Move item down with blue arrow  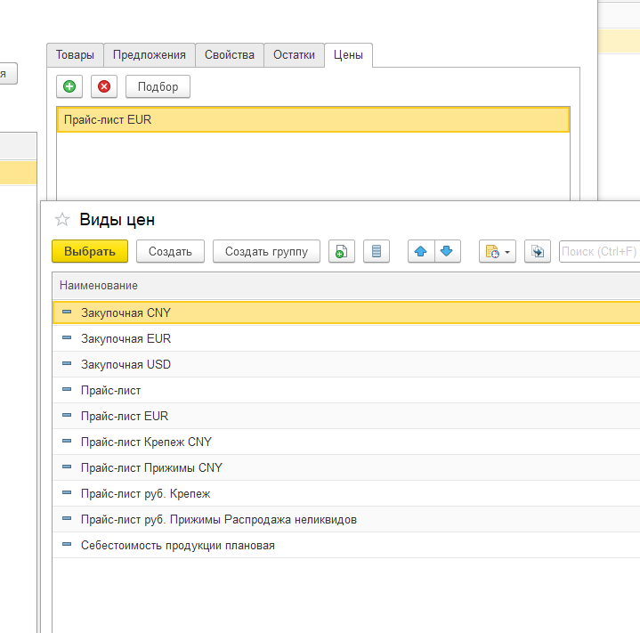tap(448, 251)
